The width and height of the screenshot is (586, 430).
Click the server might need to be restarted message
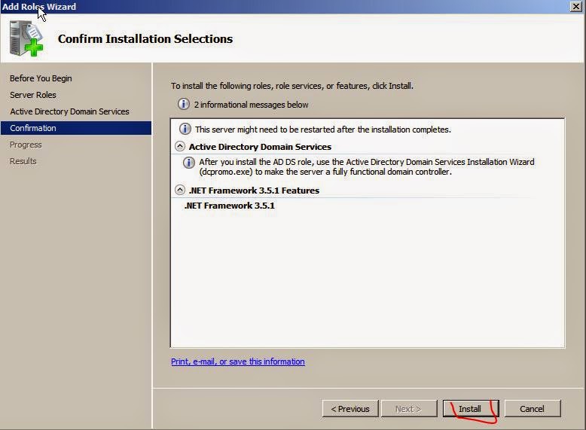323,130
